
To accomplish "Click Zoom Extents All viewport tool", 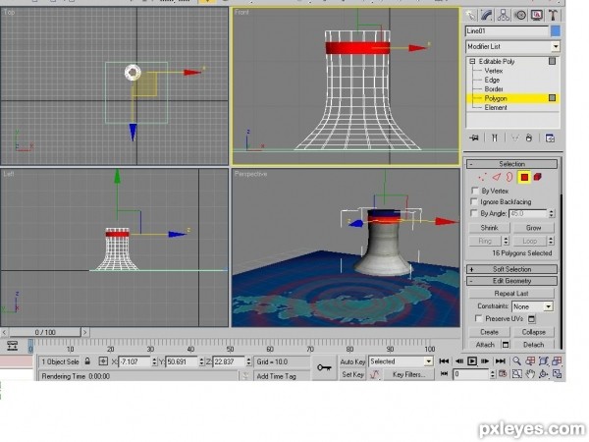I will pos(557,361).
